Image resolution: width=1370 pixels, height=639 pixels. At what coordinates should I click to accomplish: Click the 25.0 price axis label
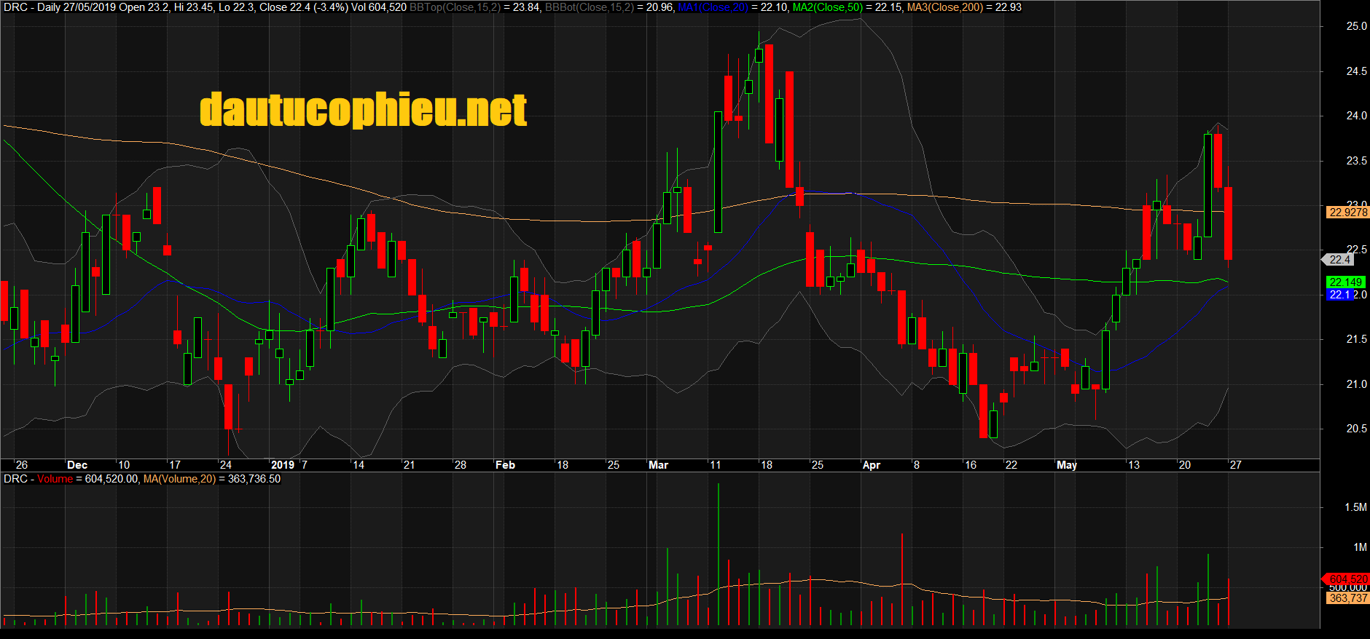click(1356, 26)
